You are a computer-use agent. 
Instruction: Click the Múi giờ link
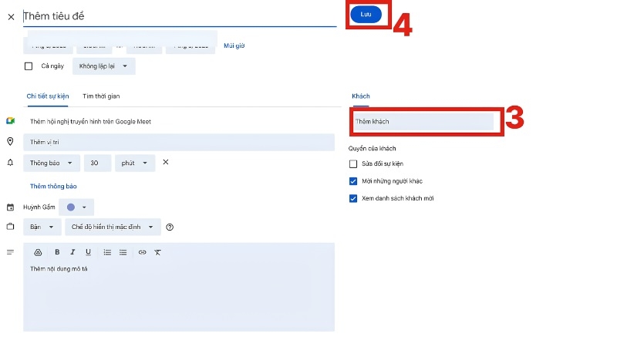pos(234,45)
